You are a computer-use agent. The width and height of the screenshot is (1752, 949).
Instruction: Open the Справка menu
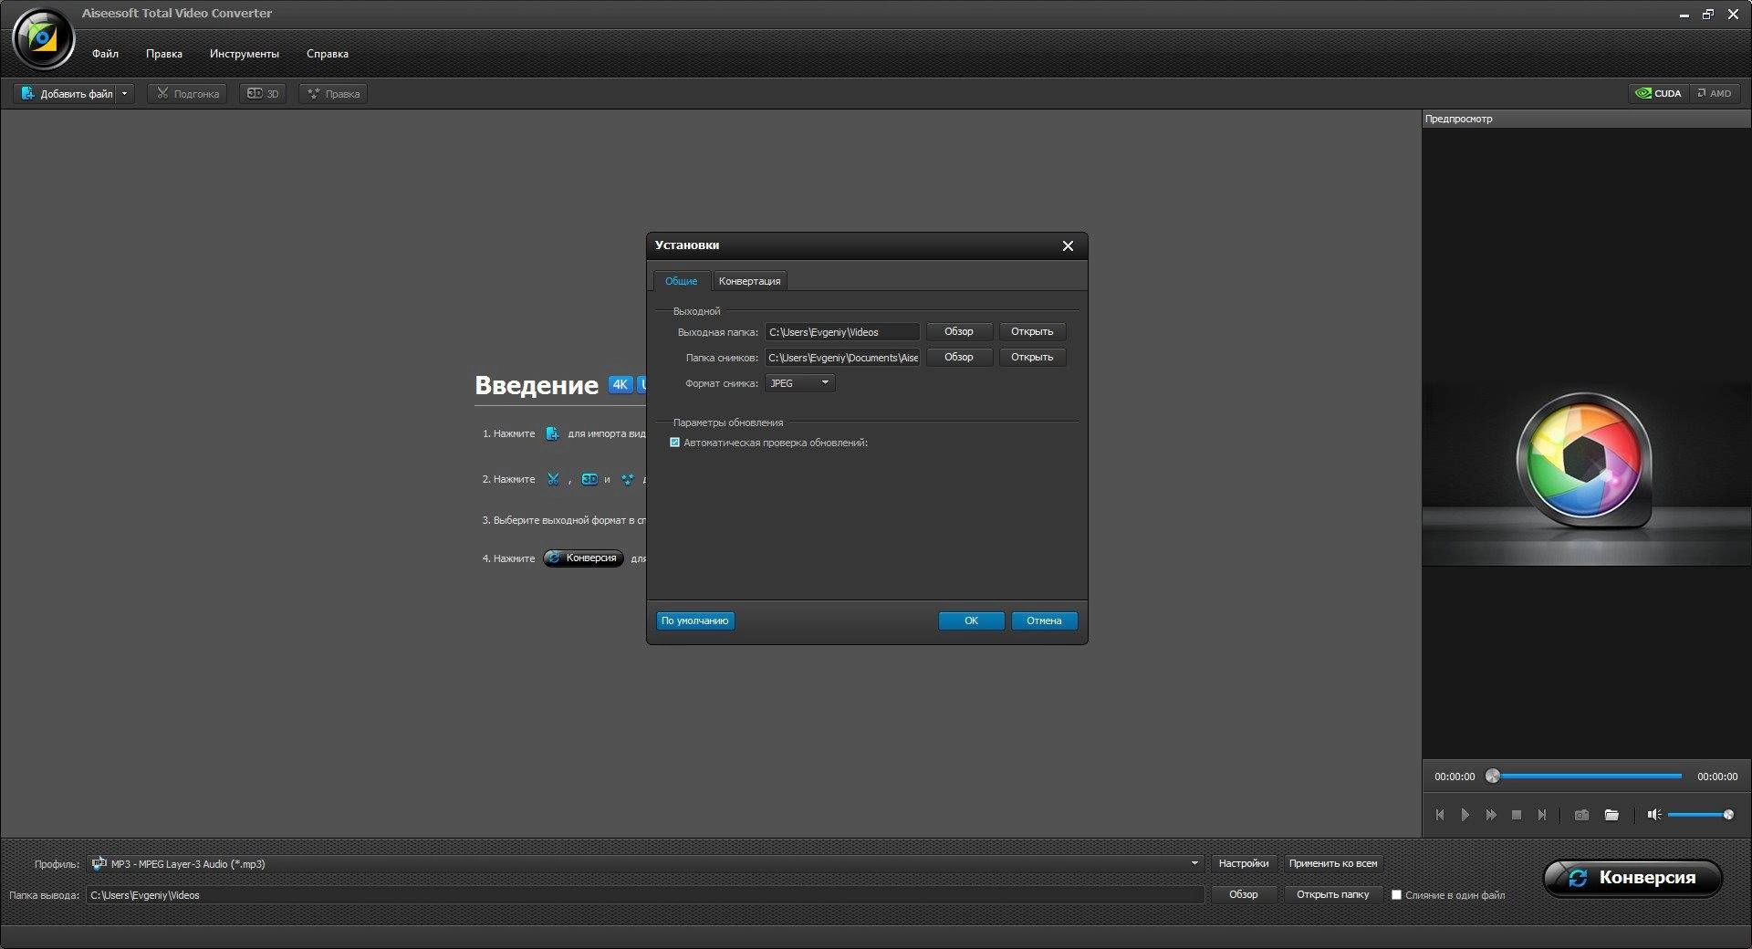328,54
